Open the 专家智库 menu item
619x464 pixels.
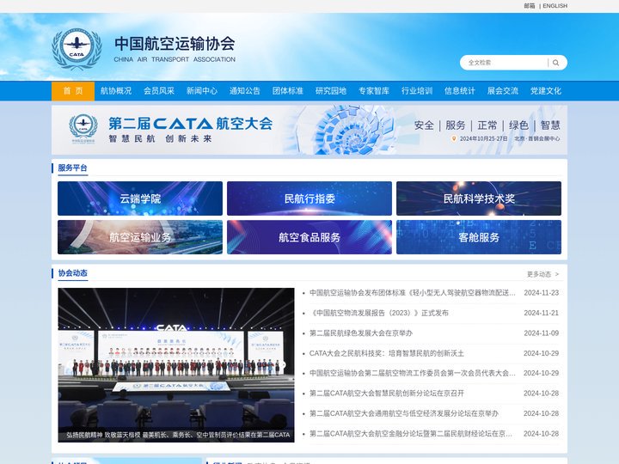(374, 91)
